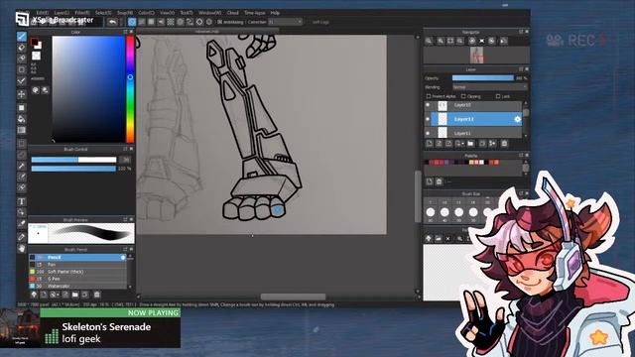Open the Correction value dropdown

click(285, 22)
